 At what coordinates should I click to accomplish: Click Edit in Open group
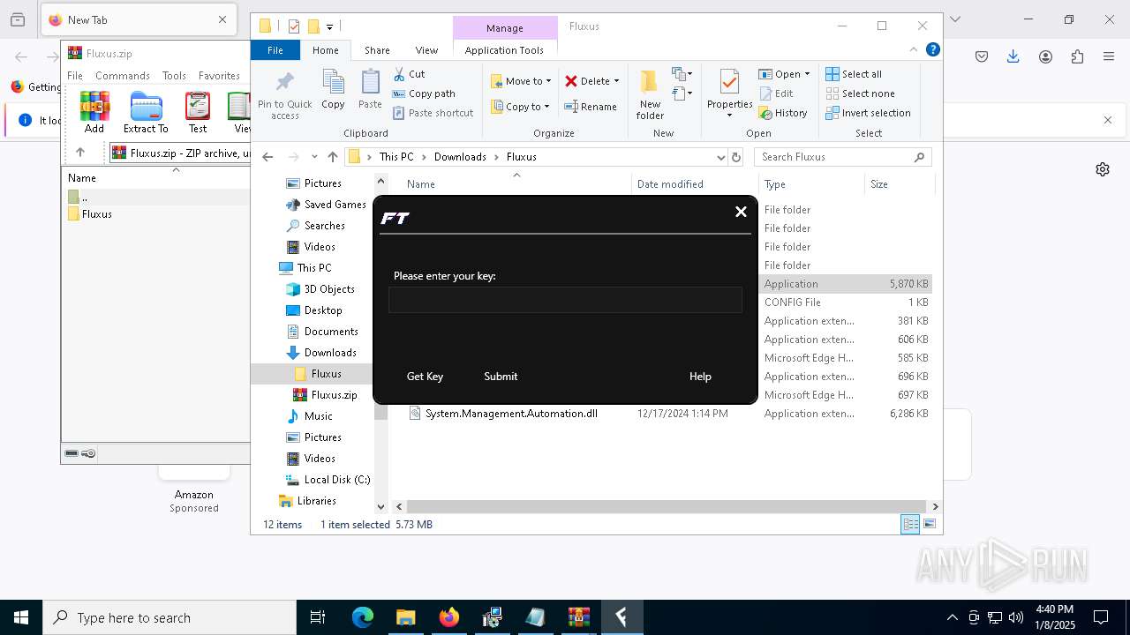775,93
